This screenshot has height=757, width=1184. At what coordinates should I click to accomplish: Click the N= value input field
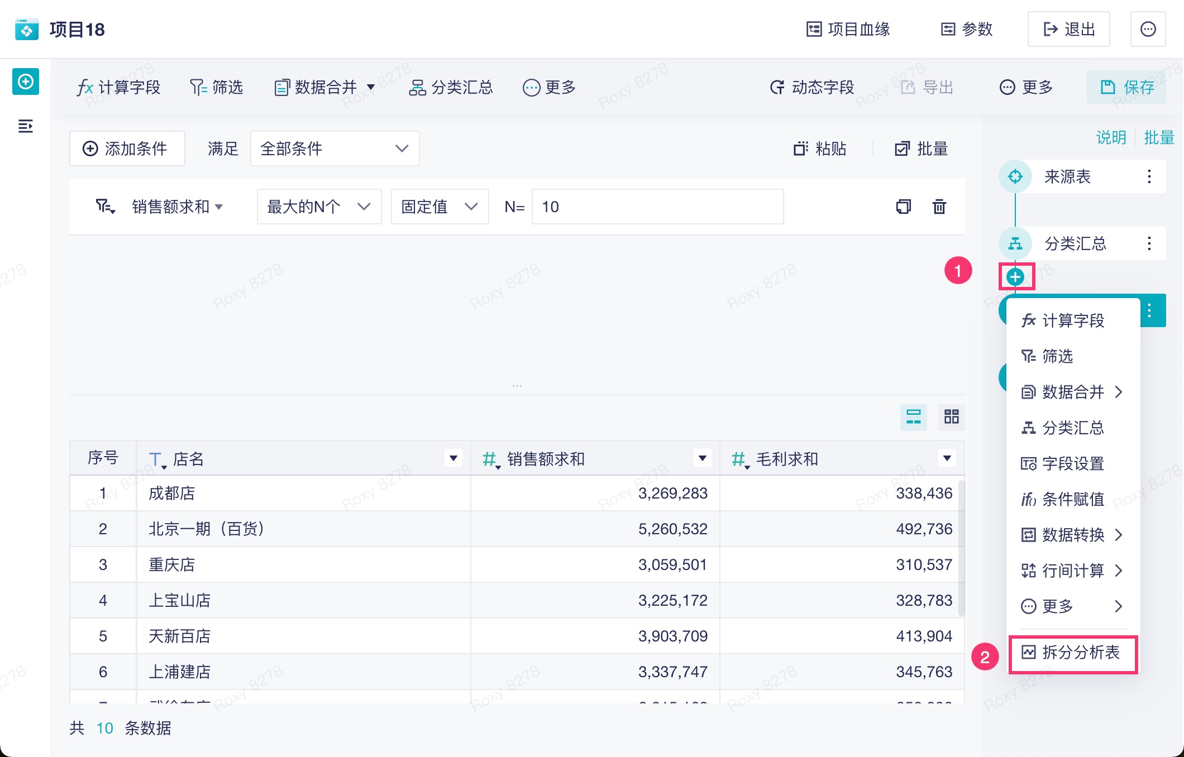(657, 207)
